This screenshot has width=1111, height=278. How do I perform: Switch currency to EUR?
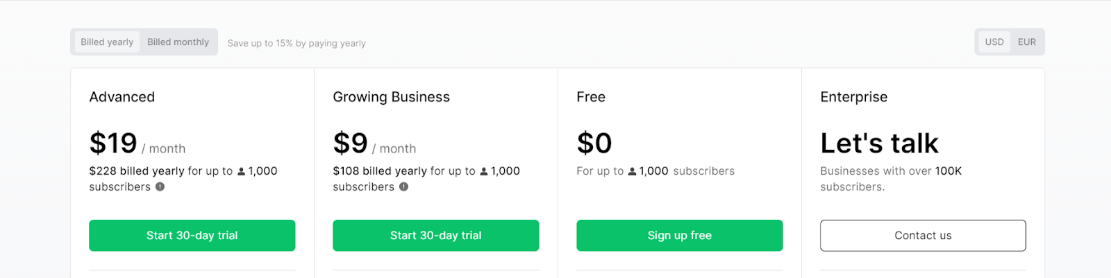tap(1026, 42)
